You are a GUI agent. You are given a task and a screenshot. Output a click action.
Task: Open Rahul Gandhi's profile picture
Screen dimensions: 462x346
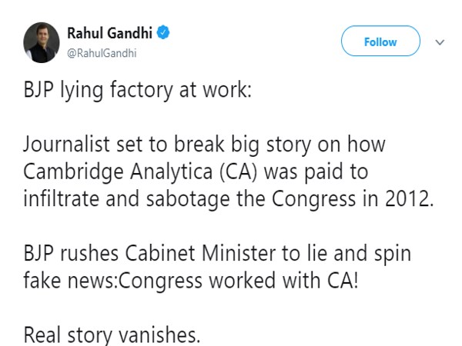(39, 42)
